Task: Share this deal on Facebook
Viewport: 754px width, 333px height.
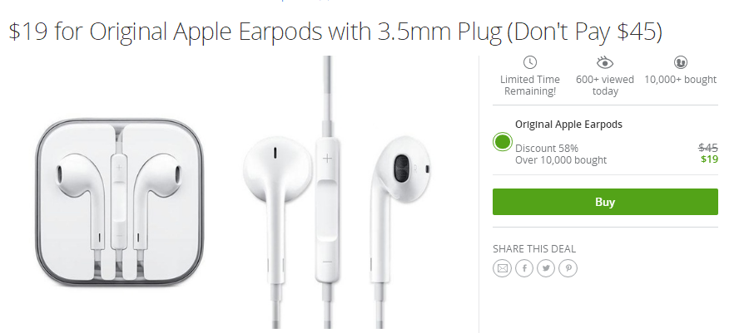Action: coord(524,268)
